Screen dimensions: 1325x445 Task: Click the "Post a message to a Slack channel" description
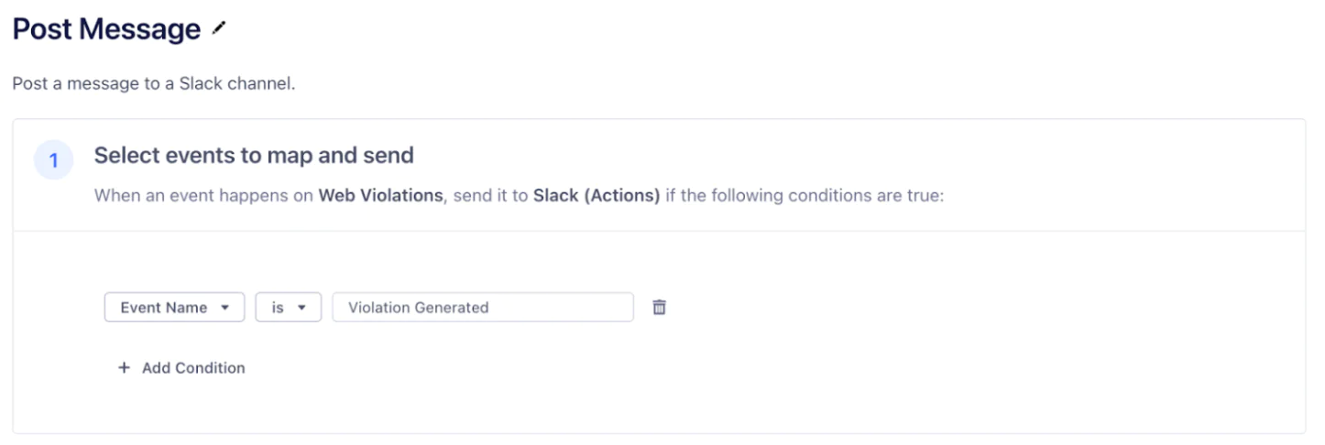pyautogui.click(x=153, y=83)
